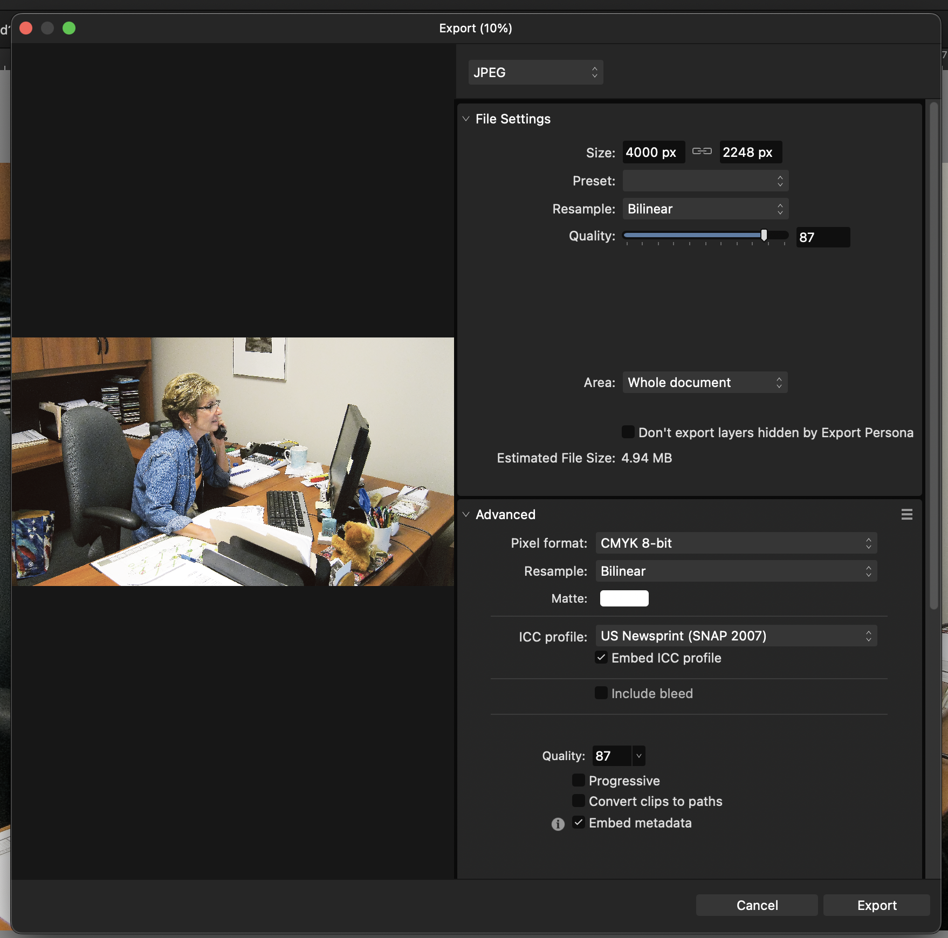Open the Preset dropdown
Screen dimensions: 948x938
click(x=705, y=181)
